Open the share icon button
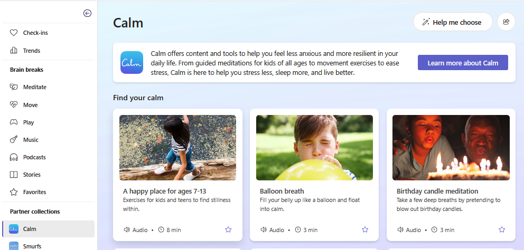This screenshot has width=524, height=250. click(506, 22)
